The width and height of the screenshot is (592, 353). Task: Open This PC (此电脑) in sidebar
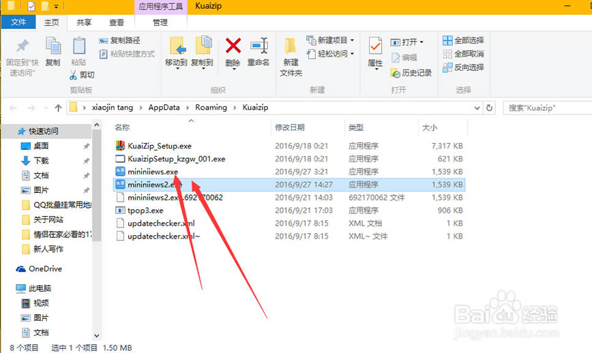(x=40, y=288)
